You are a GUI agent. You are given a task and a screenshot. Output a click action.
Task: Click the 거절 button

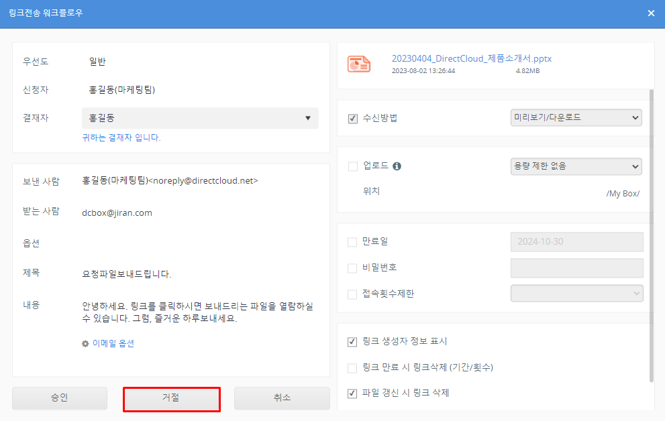(171, 398)
